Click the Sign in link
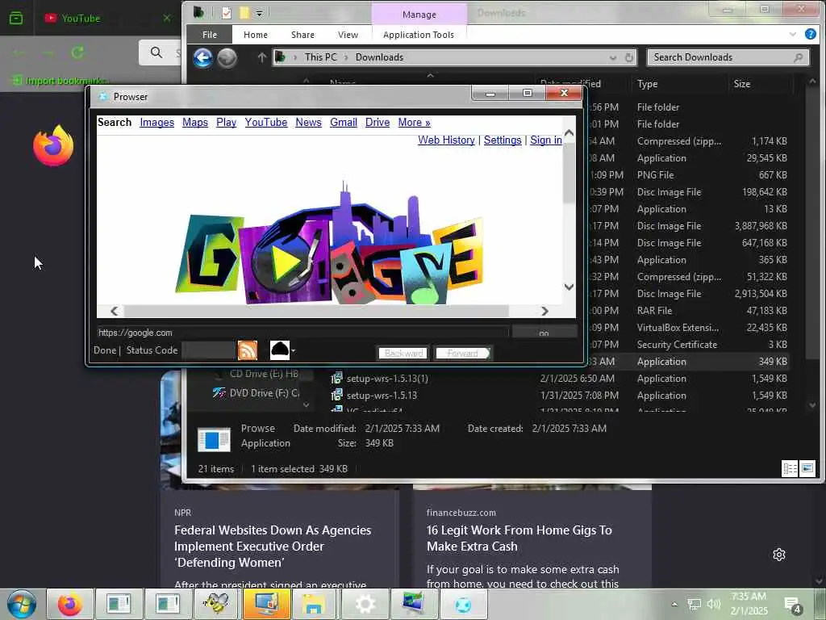This screenshot has height=620, width=826. (546, 140)
